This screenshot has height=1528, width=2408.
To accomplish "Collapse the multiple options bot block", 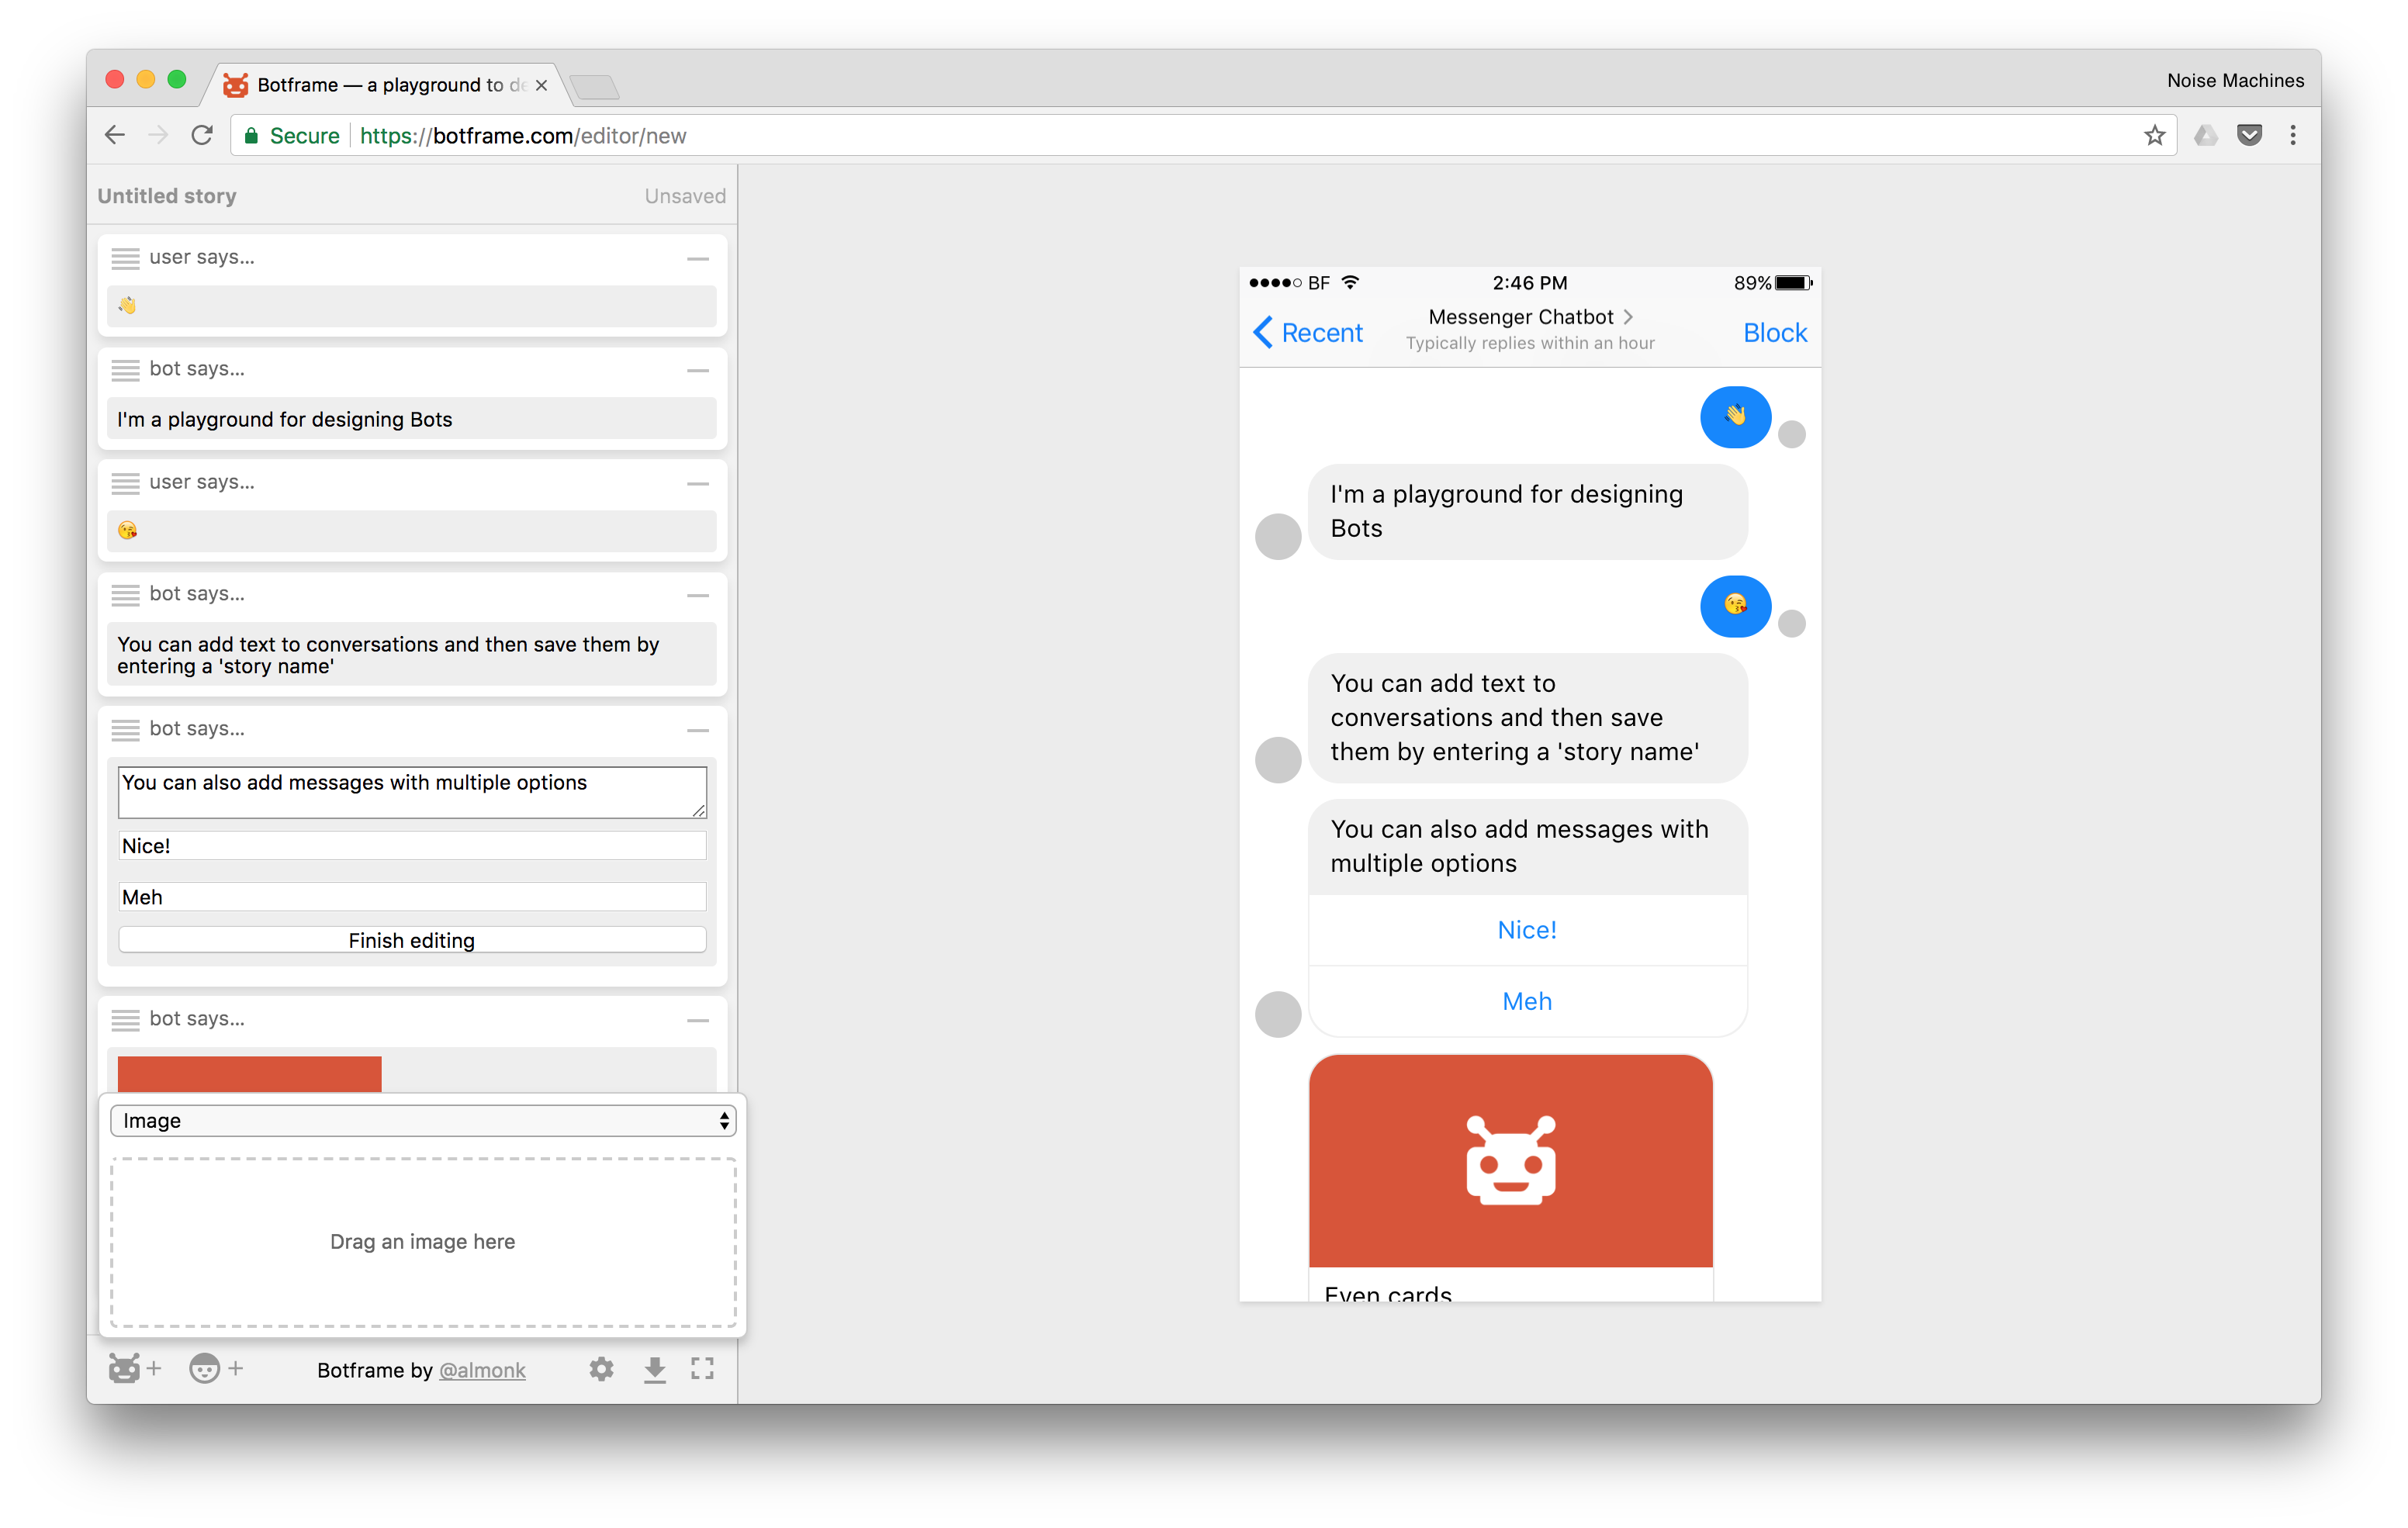I will (x=698, y=731).
